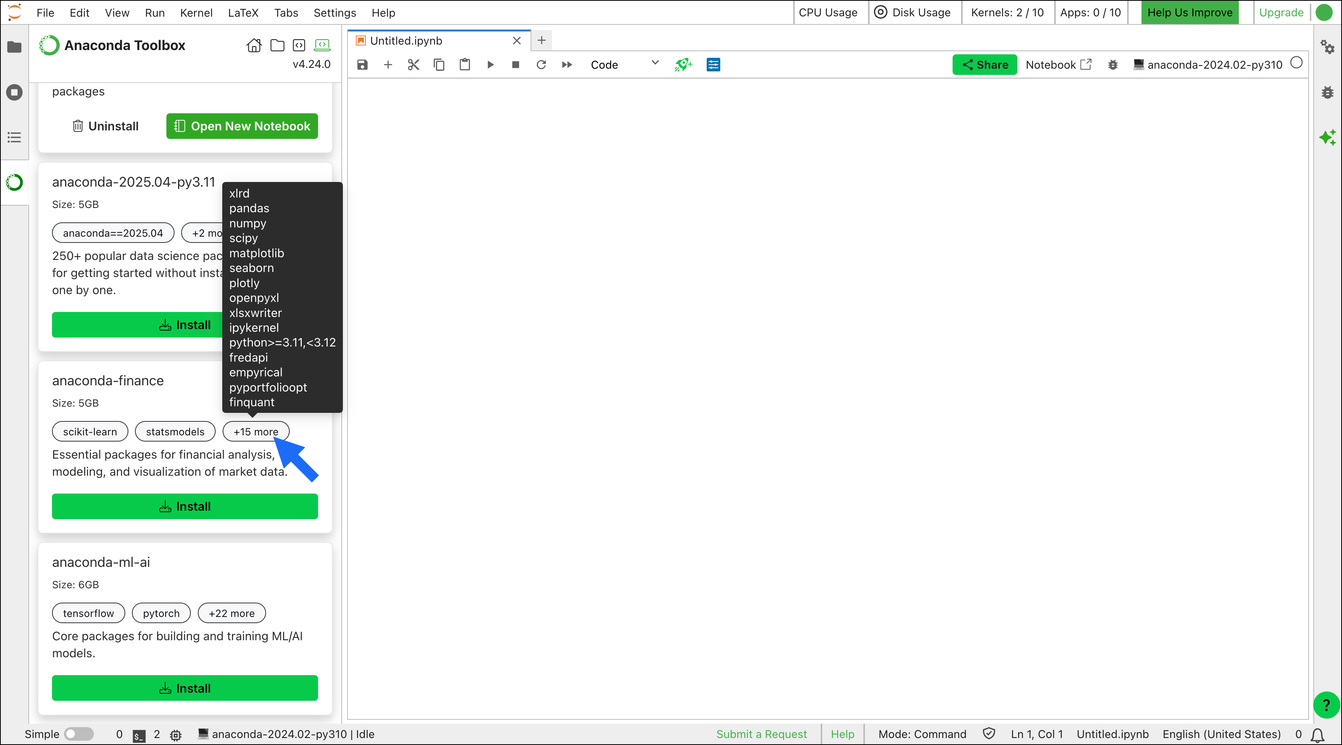Insert a cell with plus icon

(x=387, y=65)
